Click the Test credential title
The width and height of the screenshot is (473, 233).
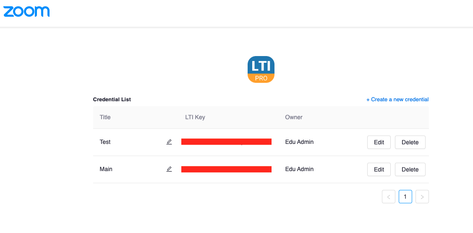[105, 142]
